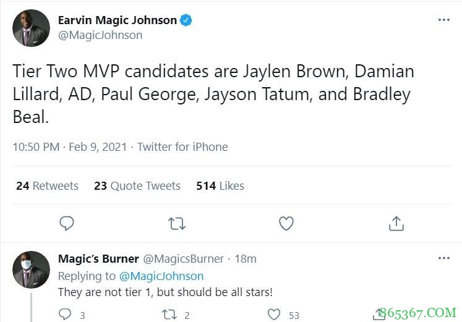
Task: Click the @MagicJohnson mention in reply
Action: coord(161,276)
